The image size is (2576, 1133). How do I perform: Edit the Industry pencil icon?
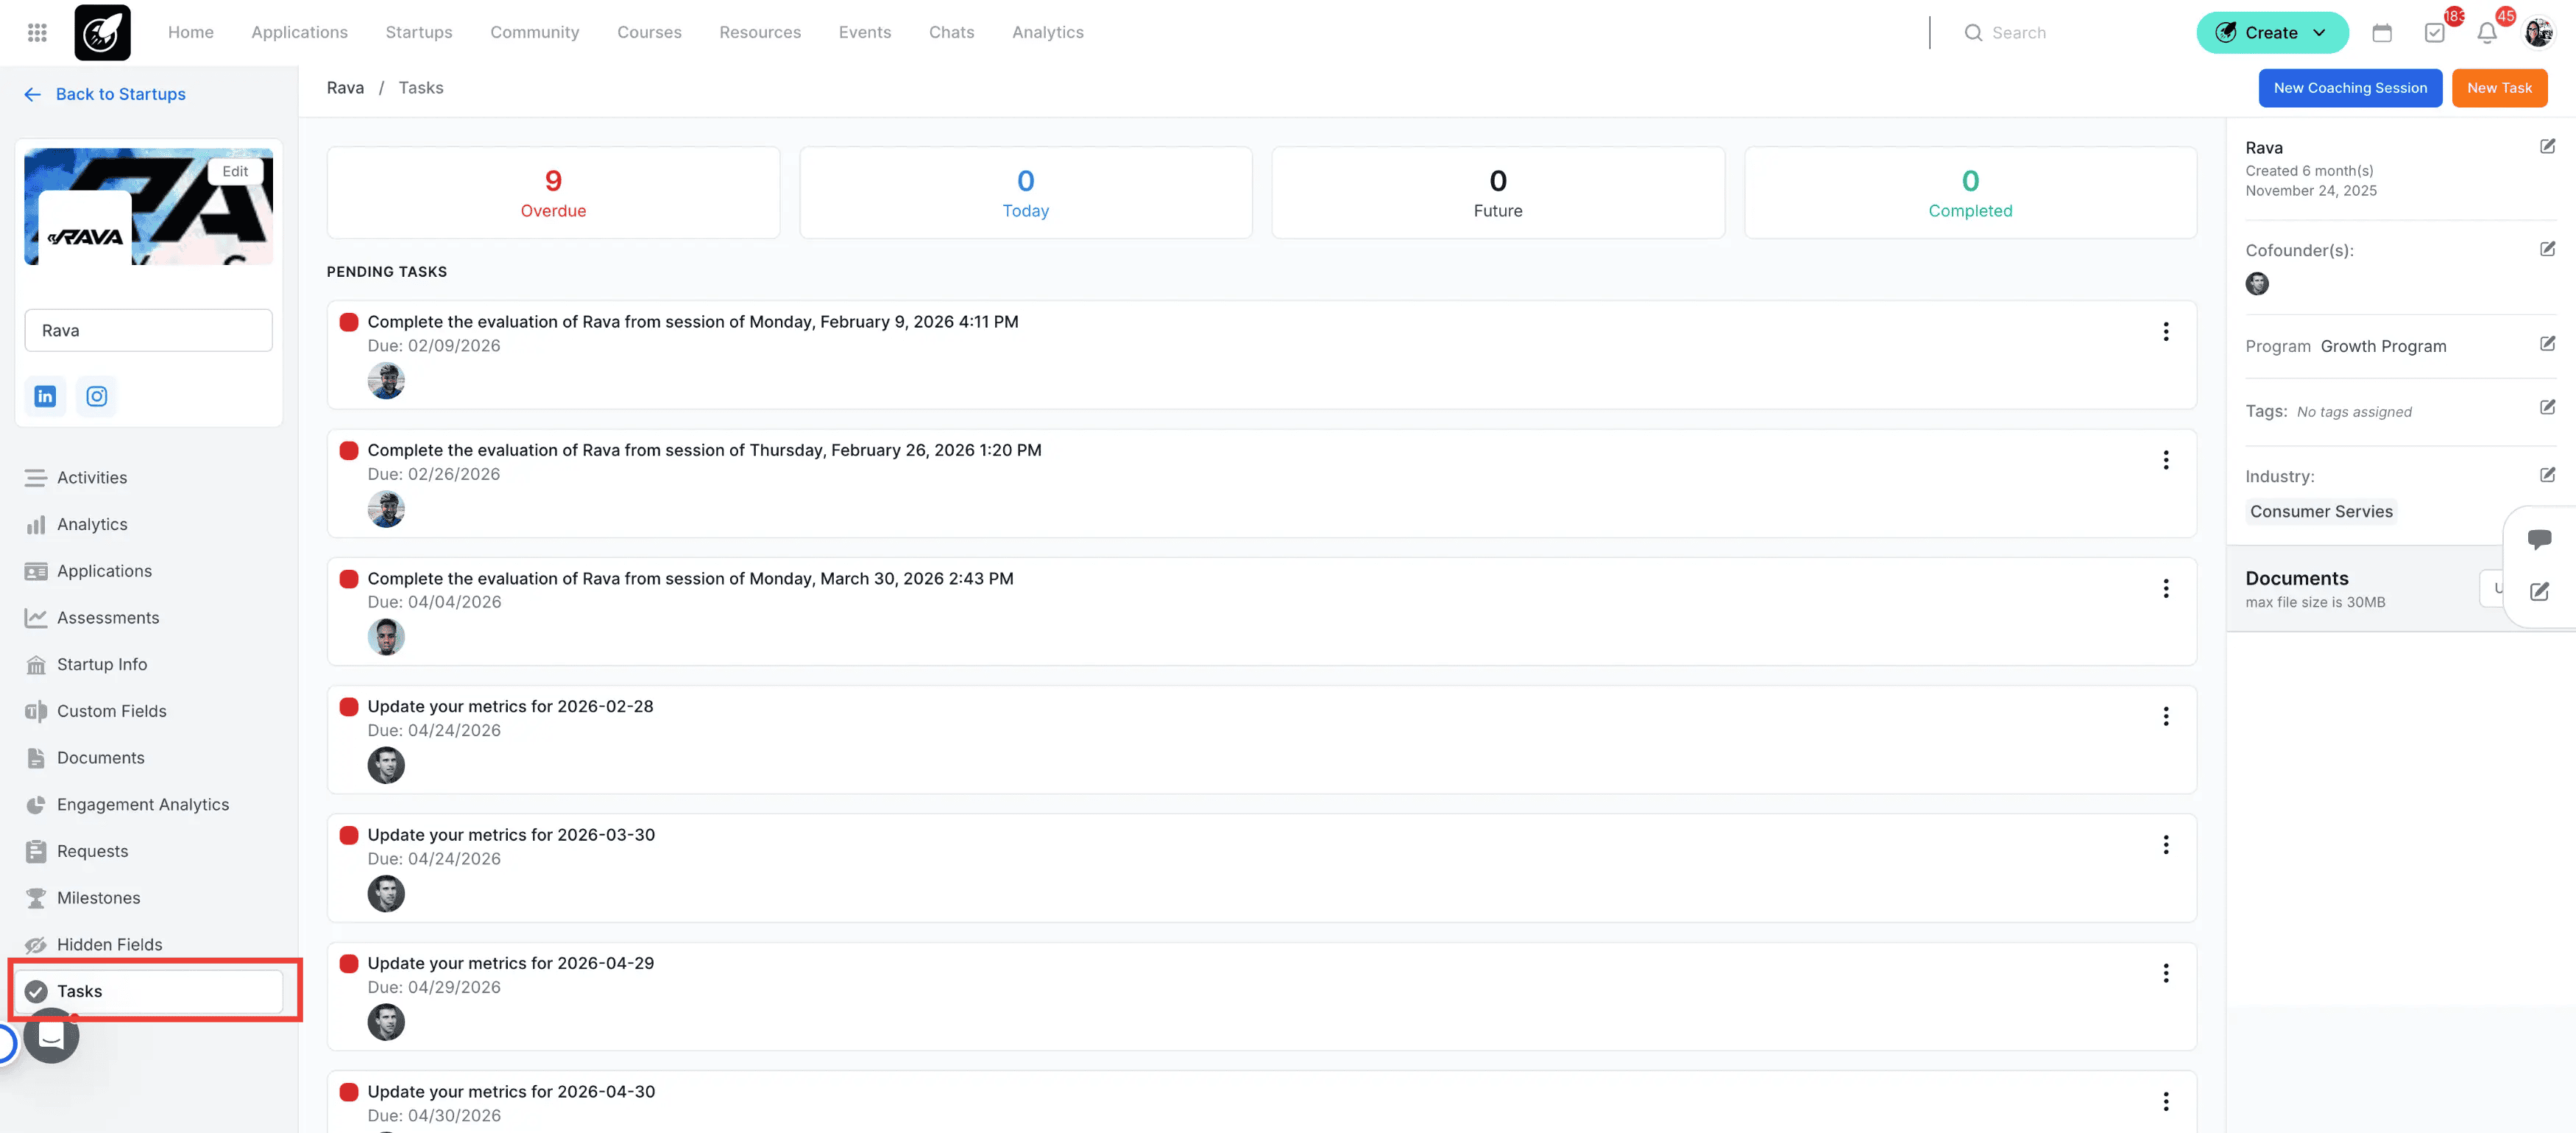tap(2547, 475)
